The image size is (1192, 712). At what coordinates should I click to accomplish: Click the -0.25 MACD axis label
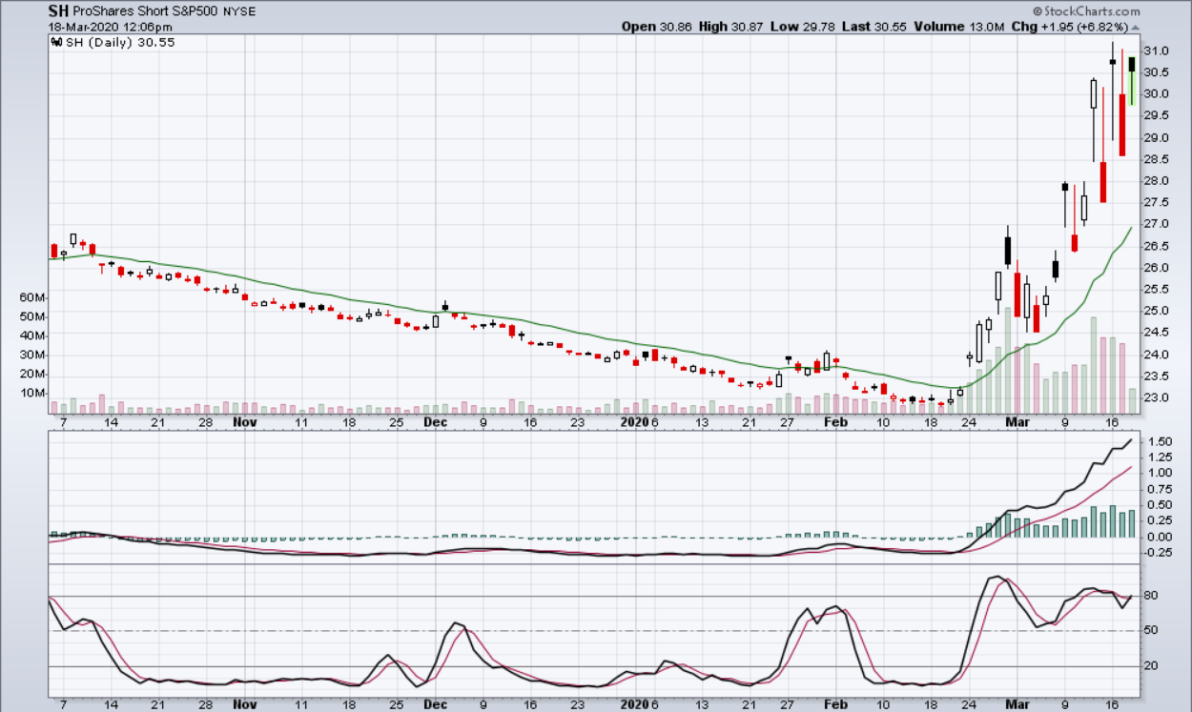click(1158, 552)
